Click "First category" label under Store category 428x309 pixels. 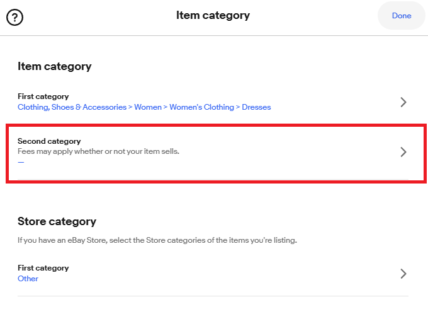pos(43,268)
